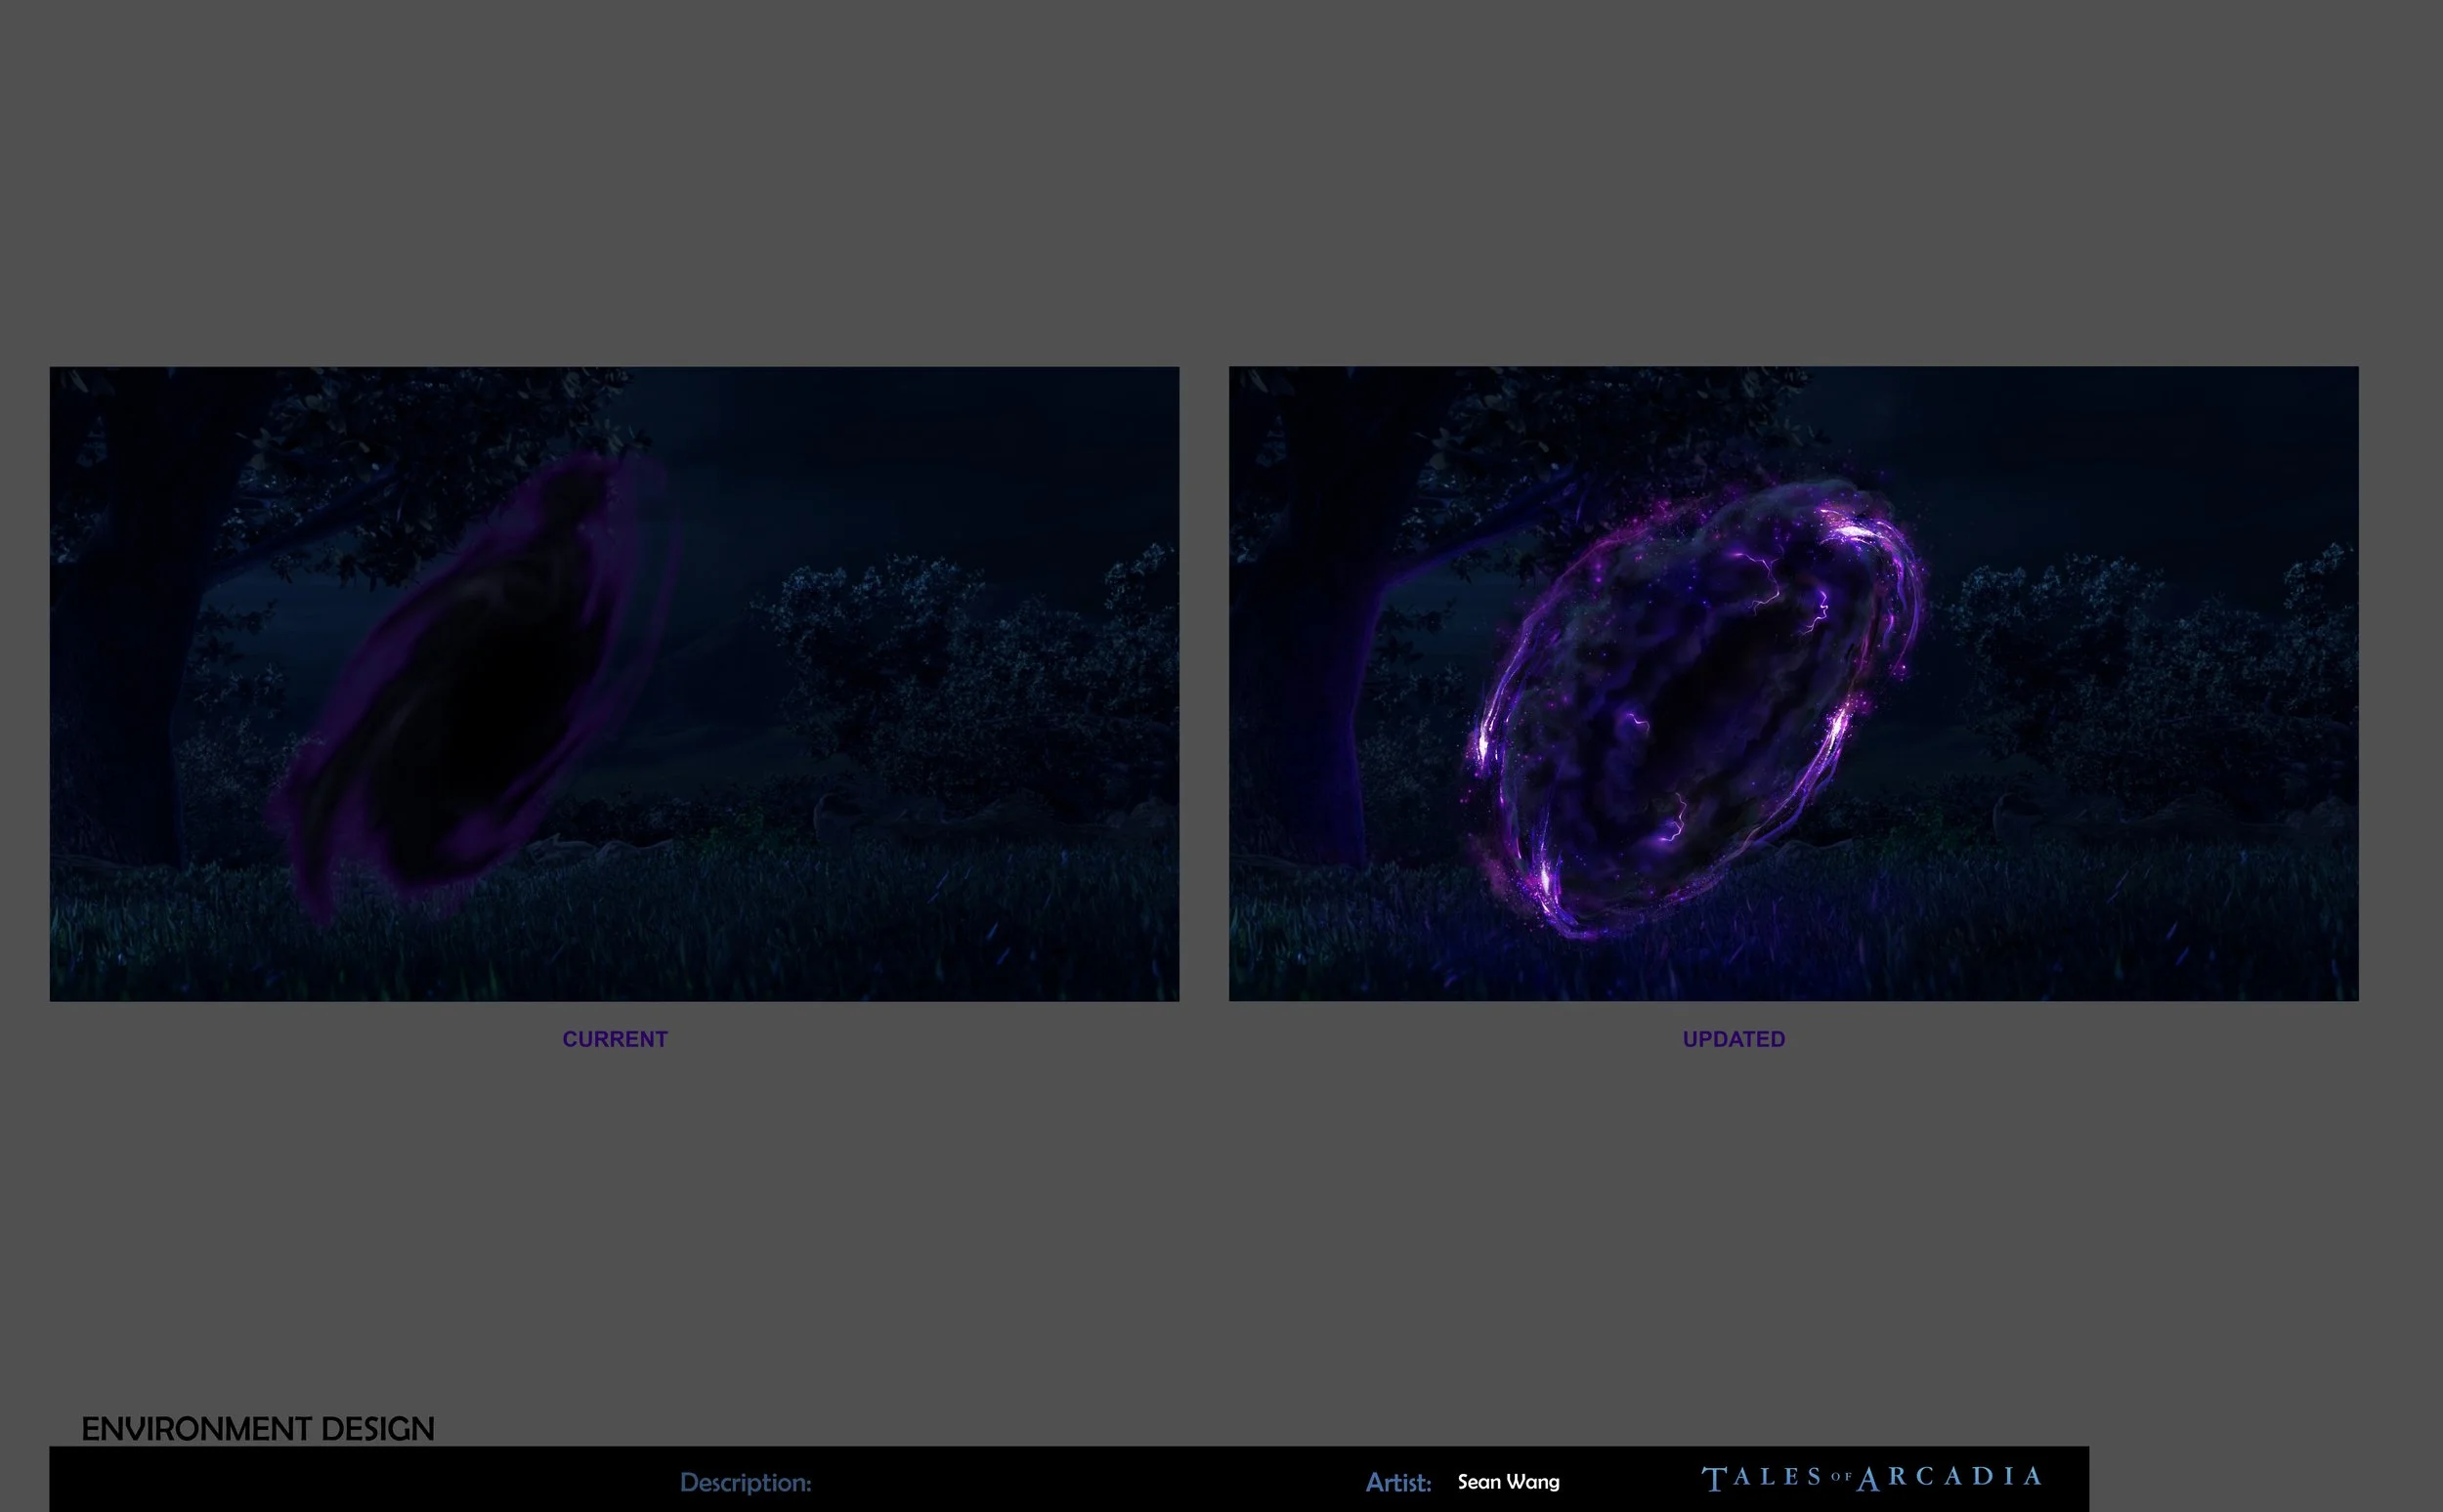Screen dimensions: 2443x1512
Task: Select the CURRENT caption label
Action: point(616,1039)
